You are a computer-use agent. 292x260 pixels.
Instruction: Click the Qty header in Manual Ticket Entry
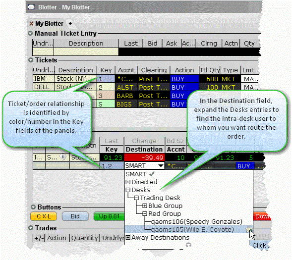(249, 44)
